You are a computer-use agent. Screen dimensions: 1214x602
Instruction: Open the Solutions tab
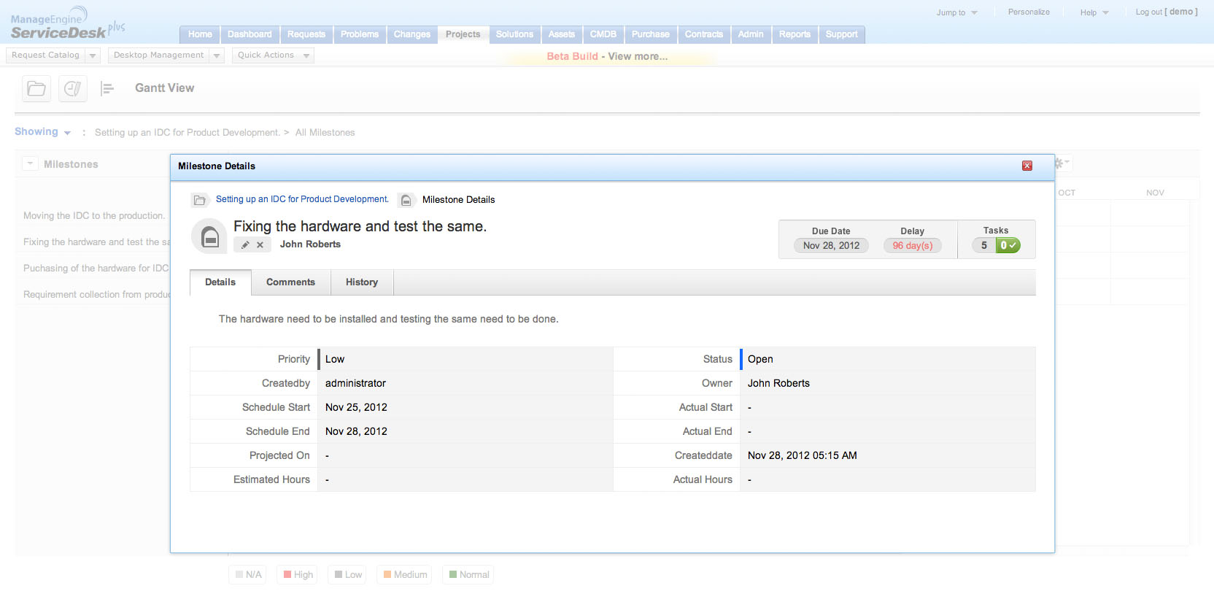pos(515,34)
